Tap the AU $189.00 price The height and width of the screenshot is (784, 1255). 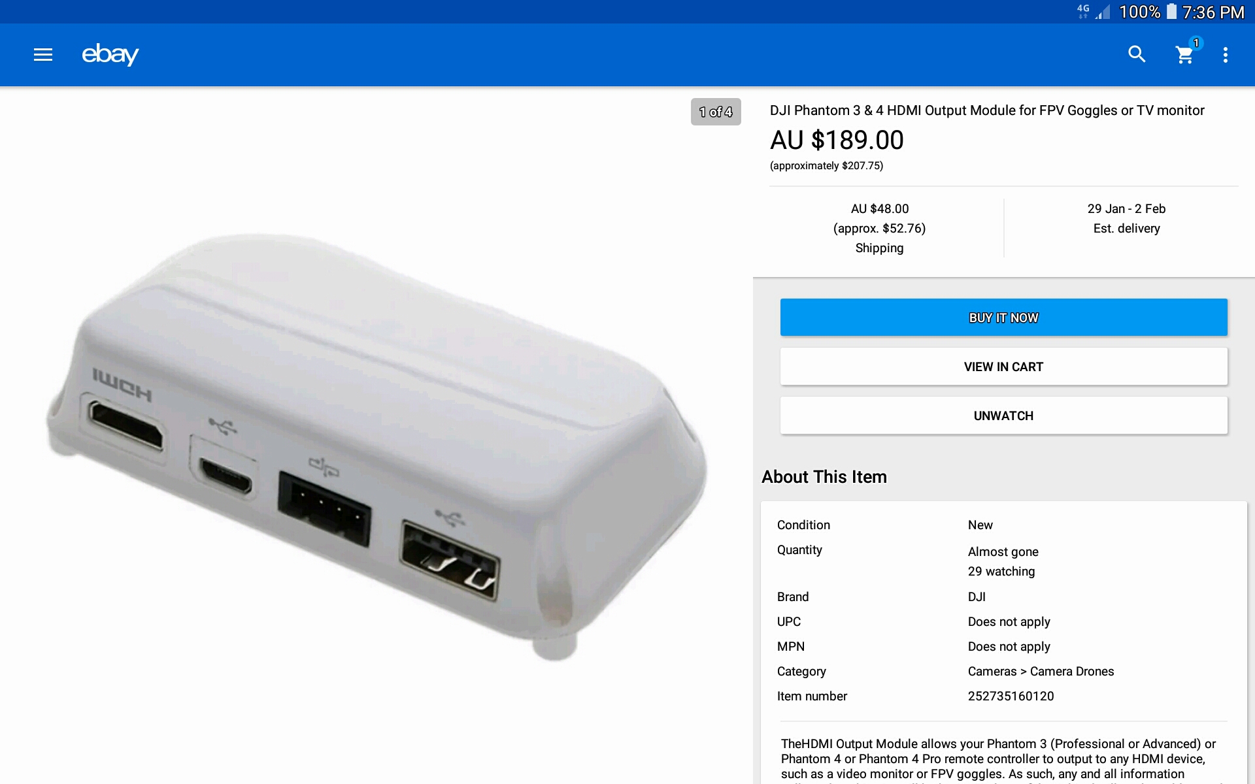[x=837, y=140]
